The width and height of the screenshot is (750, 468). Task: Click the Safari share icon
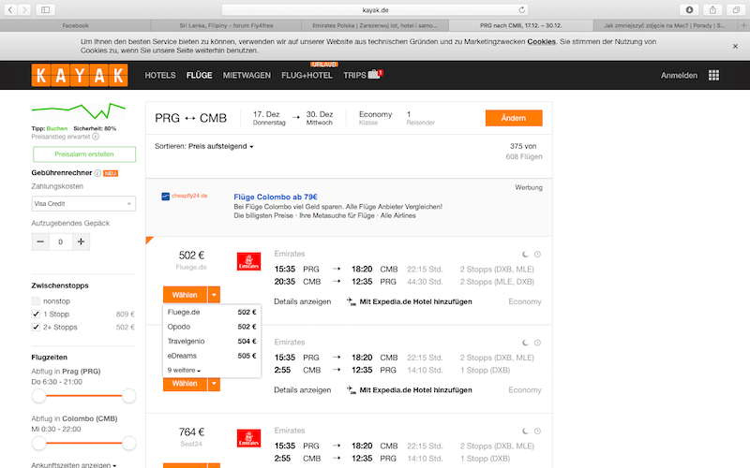click(712, 9)
